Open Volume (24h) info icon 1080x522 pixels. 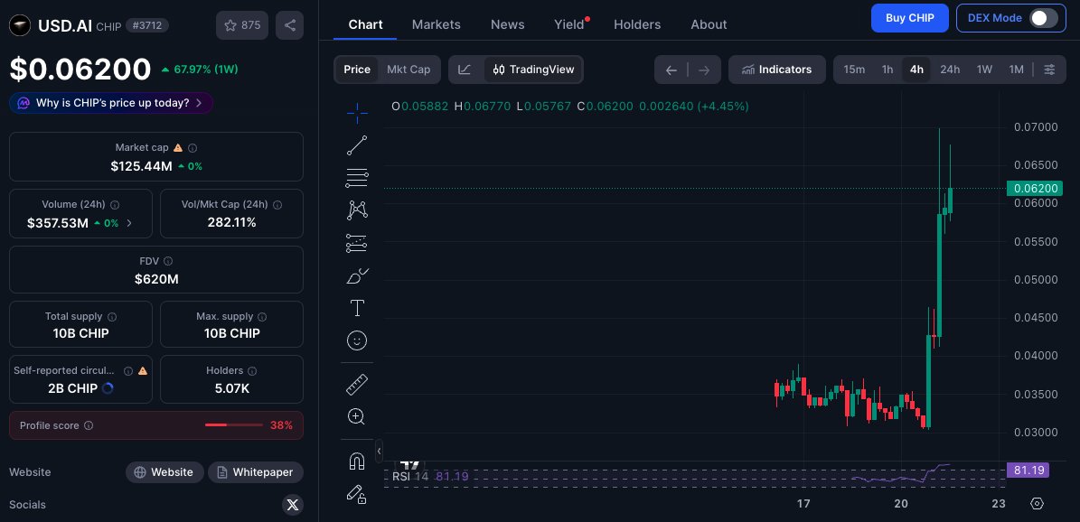coord(115,204)
